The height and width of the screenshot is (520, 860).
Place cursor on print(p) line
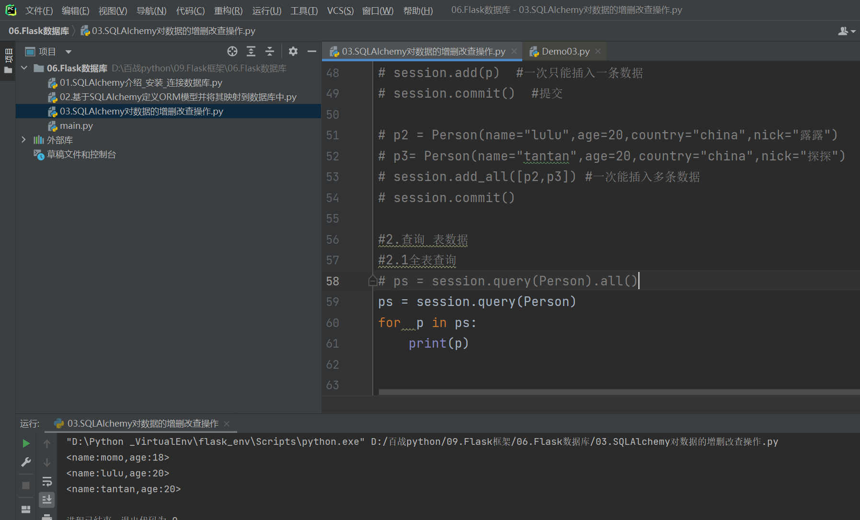(x=439, y=343)
